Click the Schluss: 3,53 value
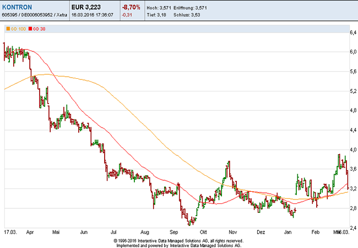 [187, 15]
